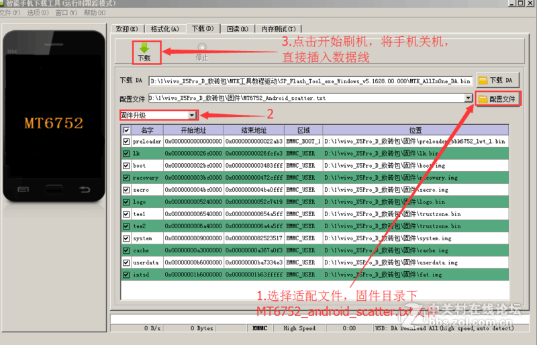Click system end address 0x0000000082523517
The image size is (537, 345).
[254, 238]
